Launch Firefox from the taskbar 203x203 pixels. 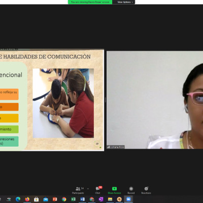click(27, 199)
